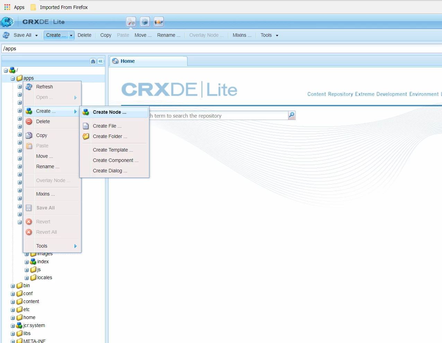The image size is (442, 343).
Task: Open Save All dropdown arrow
Action: click(36, 35)
